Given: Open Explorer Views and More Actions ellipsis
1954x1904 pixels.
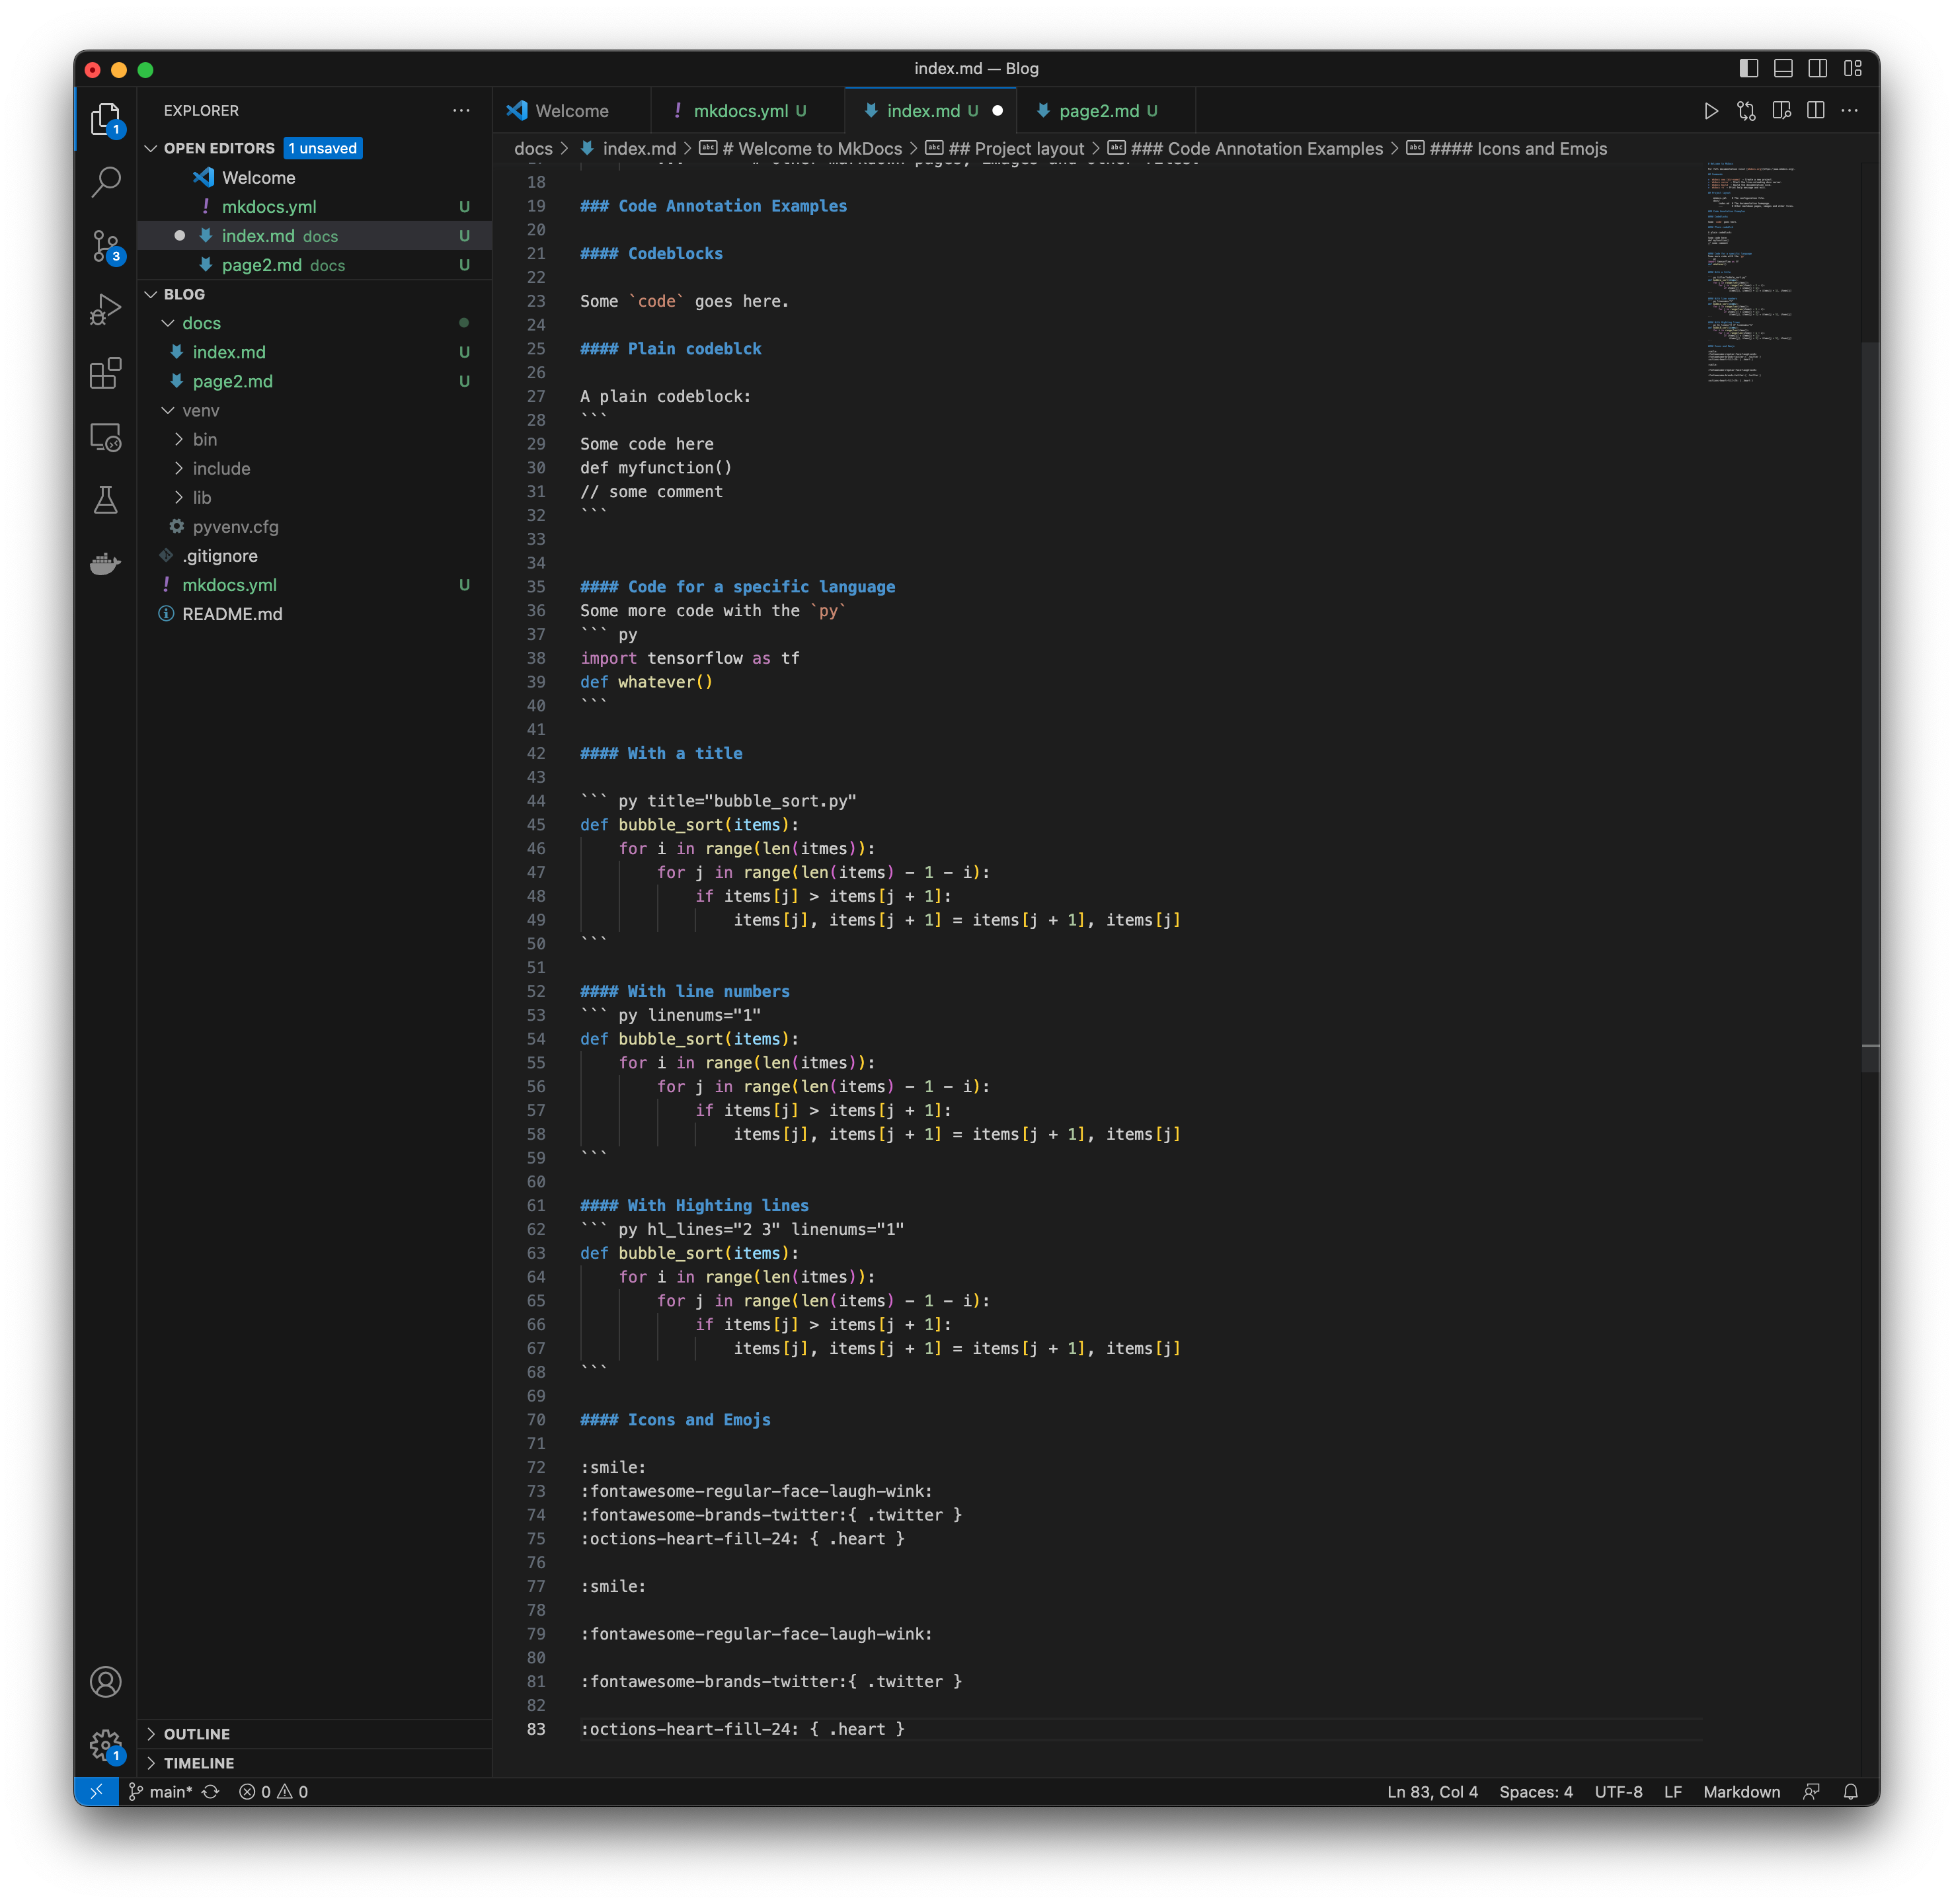Looking at the screenshot, I should [x=461, y=111].
